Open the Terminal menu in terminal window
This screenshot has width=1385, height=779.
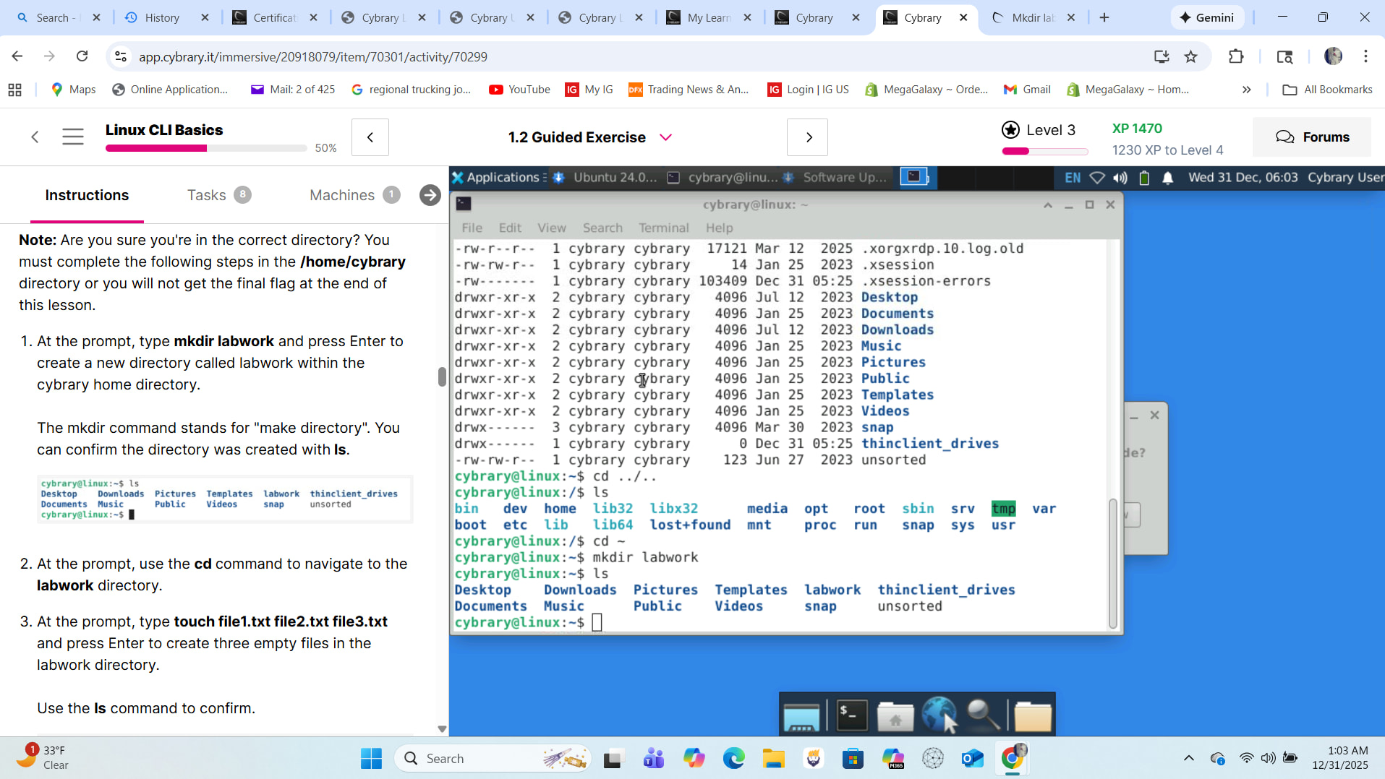tap(663, 228)
